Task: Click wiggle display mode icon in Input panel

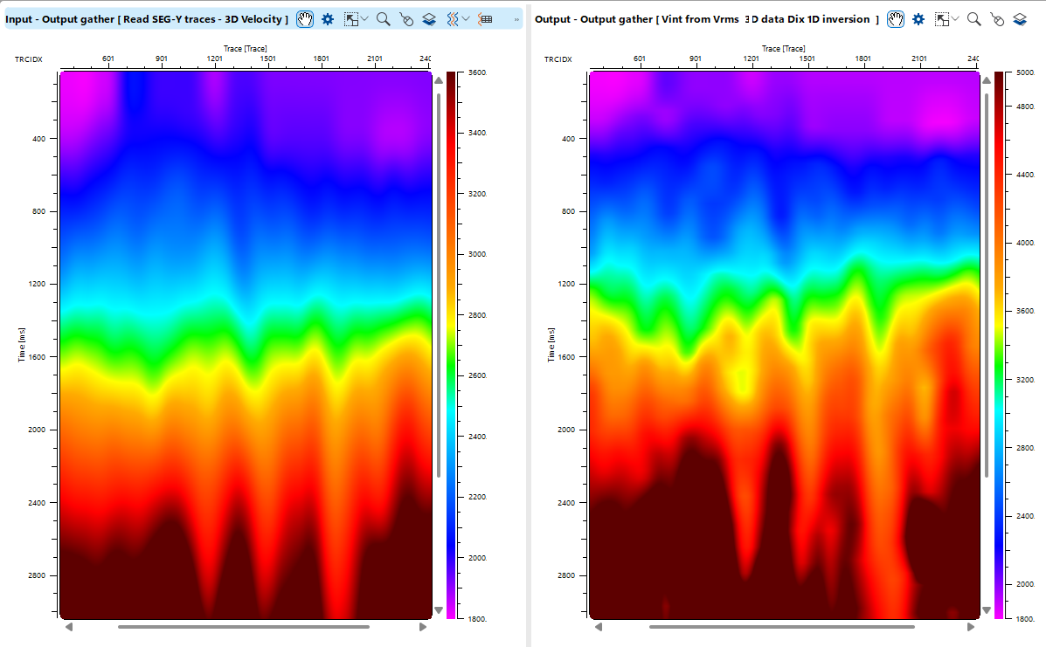Action: (453, 19)
